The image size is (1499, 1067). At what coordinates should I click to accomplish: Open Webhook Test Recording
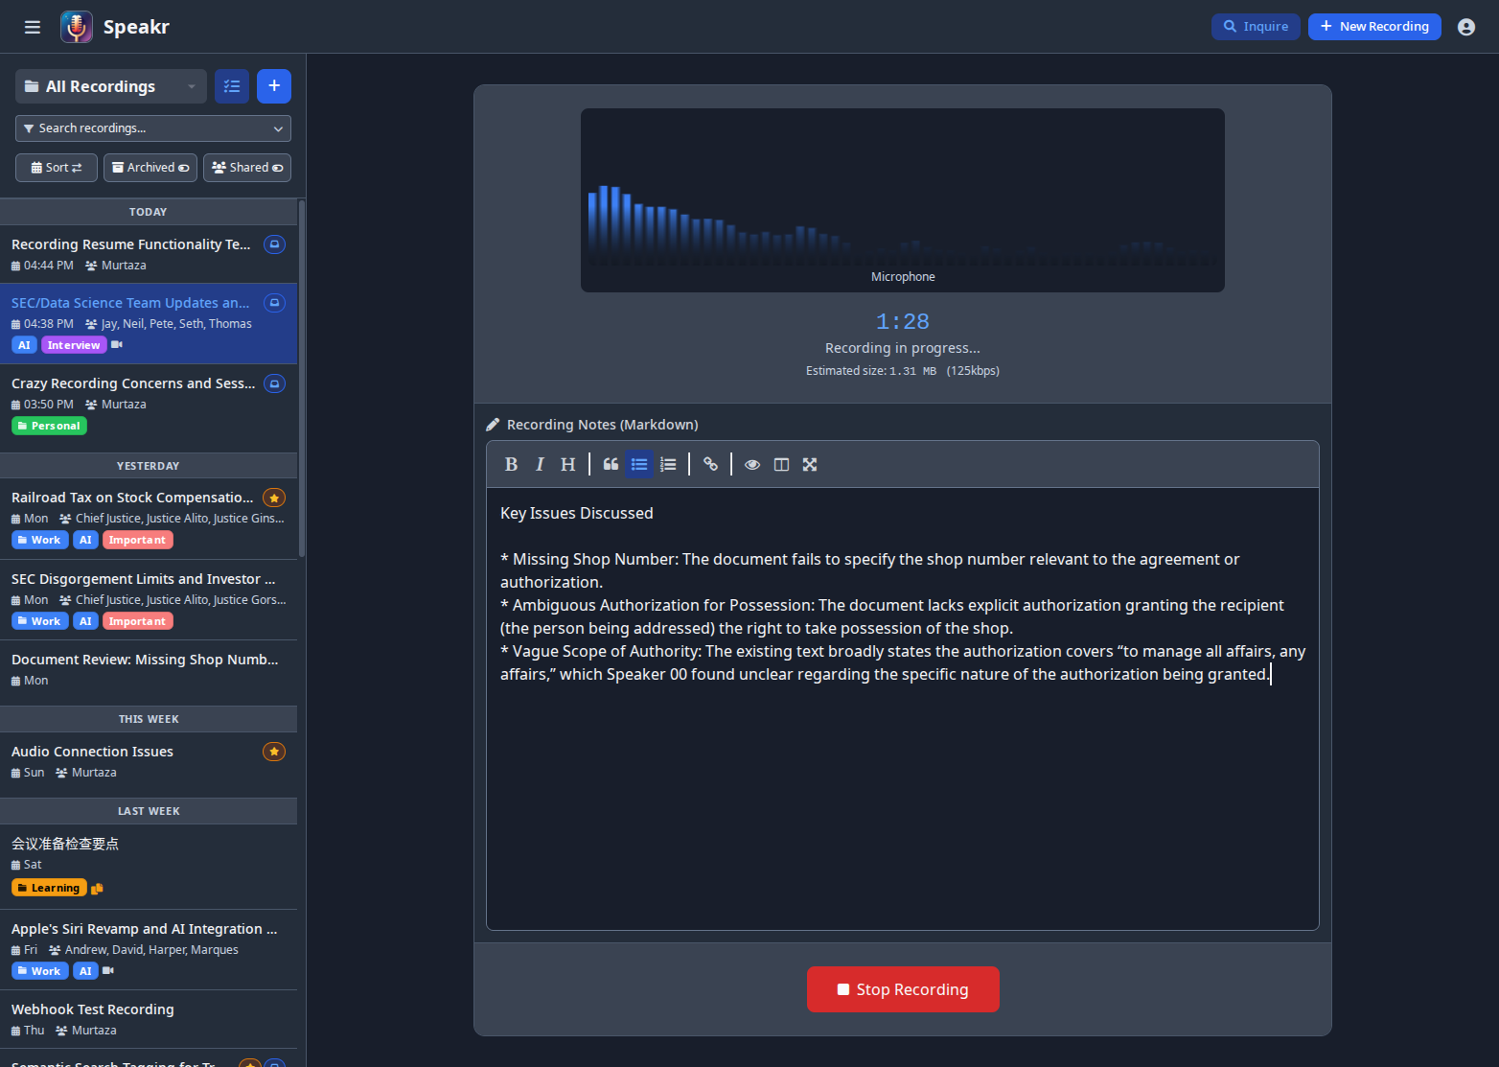[149, 1019]
